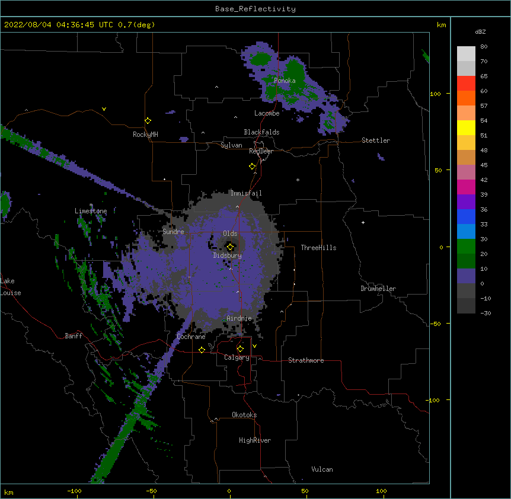Viewport: 511px width, 499px height.
Task: Click the Olds town label
Action: point(230,233)
